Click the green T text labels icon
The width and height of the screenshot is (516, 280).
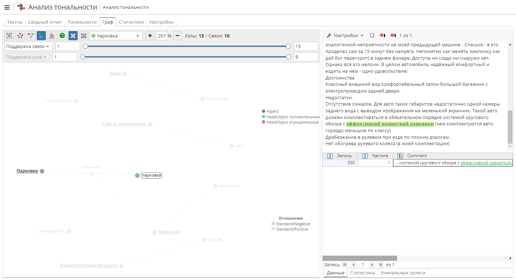[x=62, y=36]
